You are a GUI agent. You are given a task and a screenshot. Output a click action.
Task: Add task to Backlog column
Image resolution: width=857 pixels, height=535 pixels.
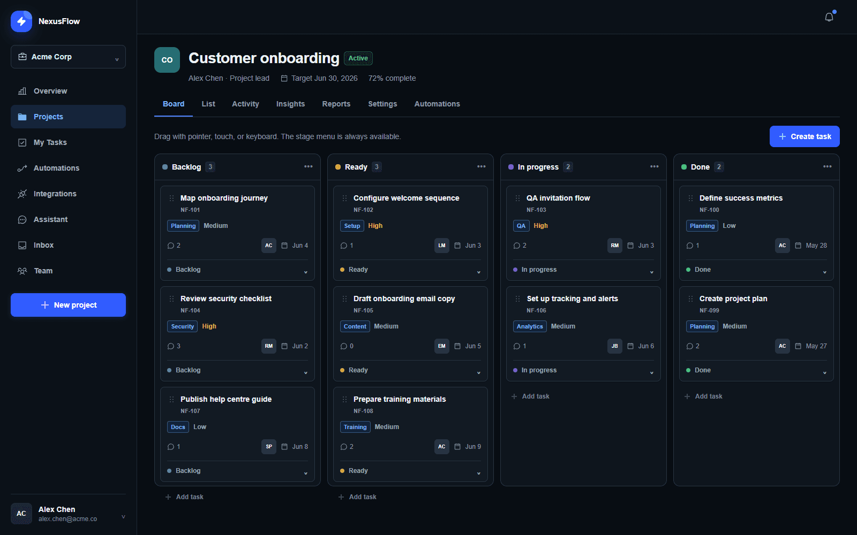tap(184, 497)
